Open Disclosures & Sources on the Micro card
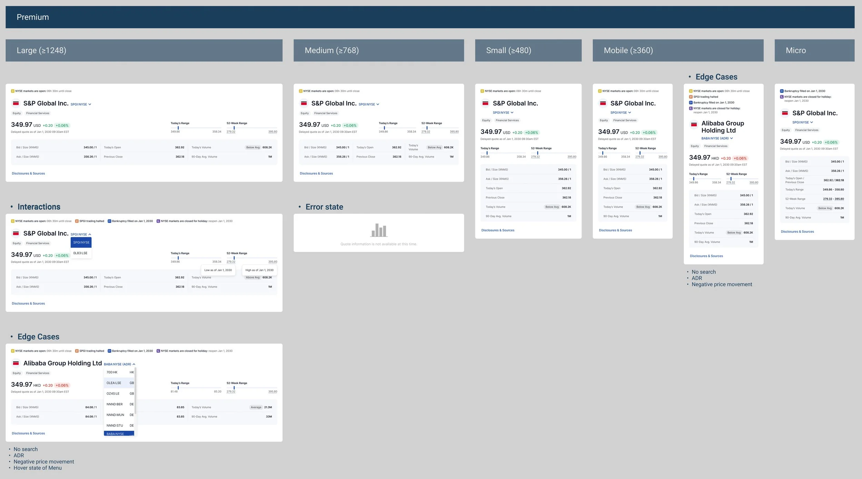Image resolution: width=862 pixels, height=479 pixels. 797,231
